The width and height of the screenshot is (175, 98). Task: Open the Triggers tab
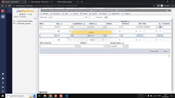click(x=126, y=14)
